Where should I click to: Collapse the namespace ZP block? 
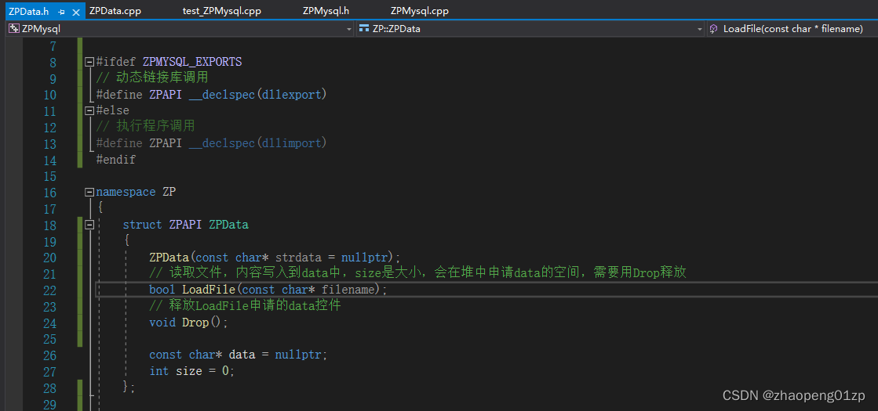tap(89, 192)
